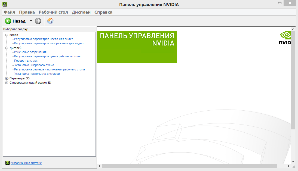Viewport: 298px width, 171px height.
Task: Open Установка нескольких дисплеев task
Action: [37, 74]
